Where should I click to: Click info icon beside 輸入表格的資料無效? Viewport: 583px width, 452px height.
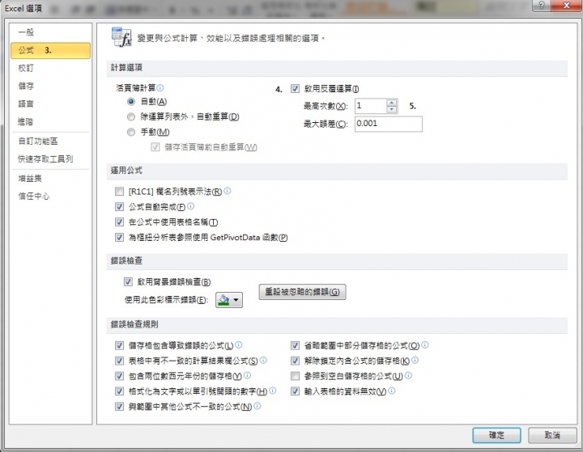click(x=392, y=391)
